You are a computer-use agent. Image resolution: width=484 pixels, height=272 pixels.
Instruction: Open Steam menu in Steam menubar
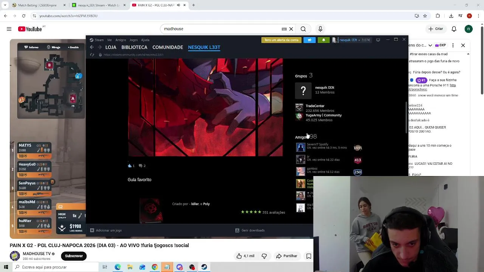pyautogui.click(x=97, y=40)
